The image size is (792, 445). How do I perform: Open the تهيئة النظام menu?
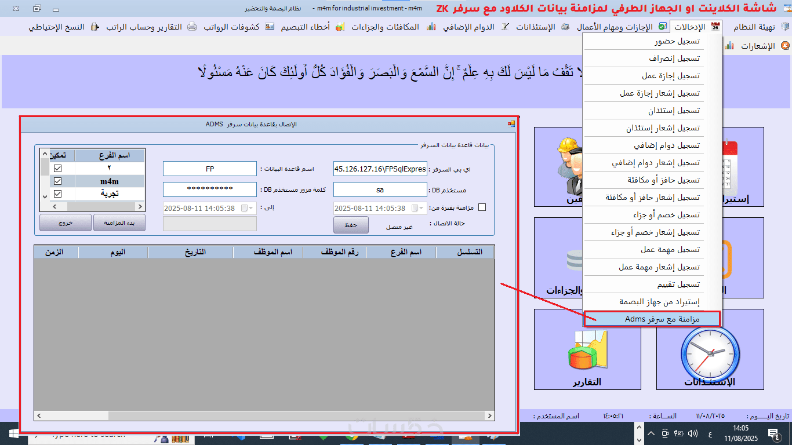tap(754, 27)
